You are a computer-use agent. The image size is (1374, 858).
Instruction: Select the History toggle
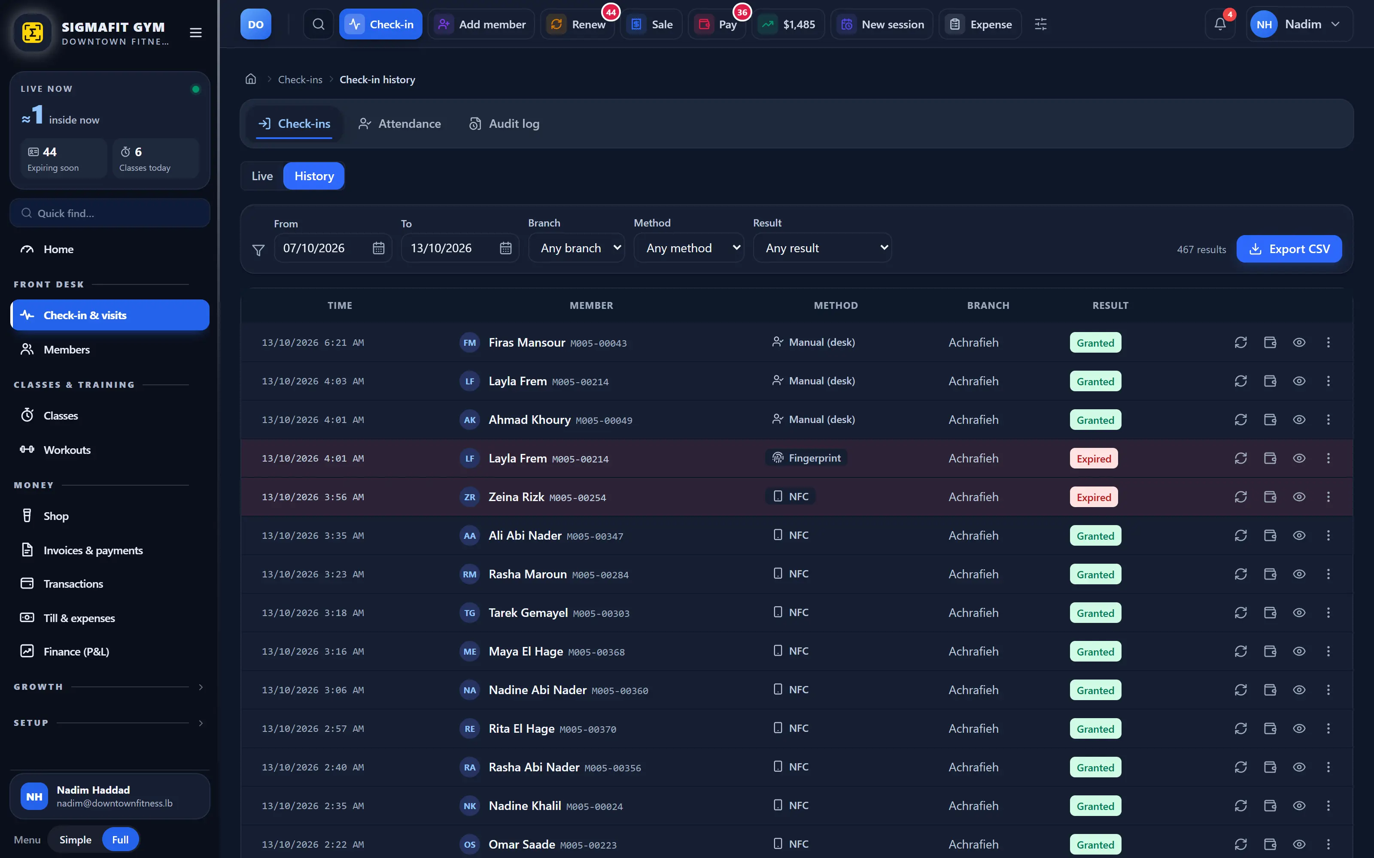[x=314, y=176]
